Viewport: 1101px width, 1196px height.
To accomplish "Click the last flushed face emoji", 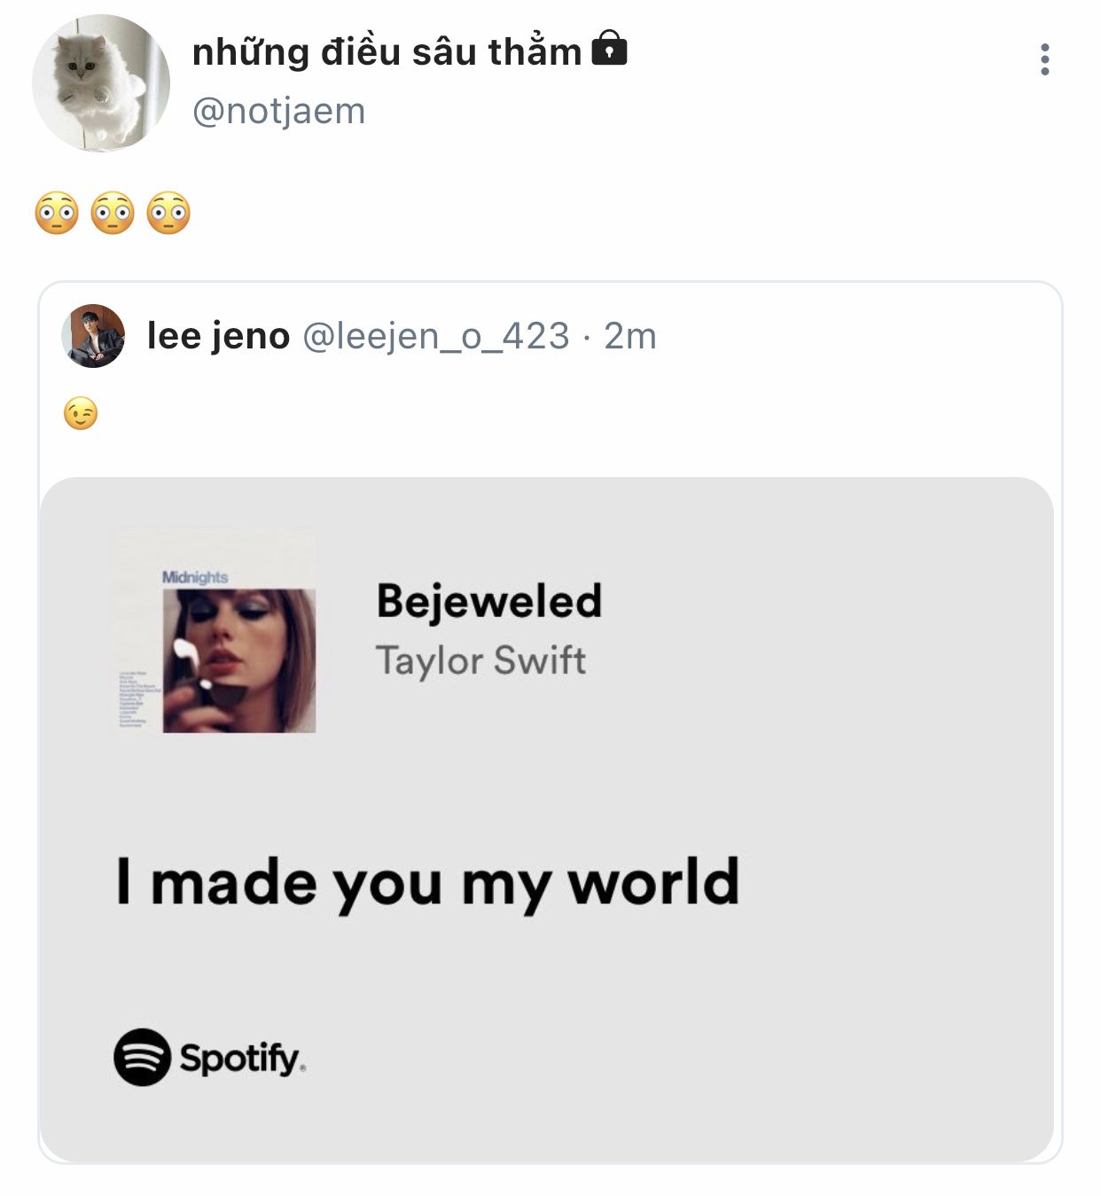I will coord(168,213).
